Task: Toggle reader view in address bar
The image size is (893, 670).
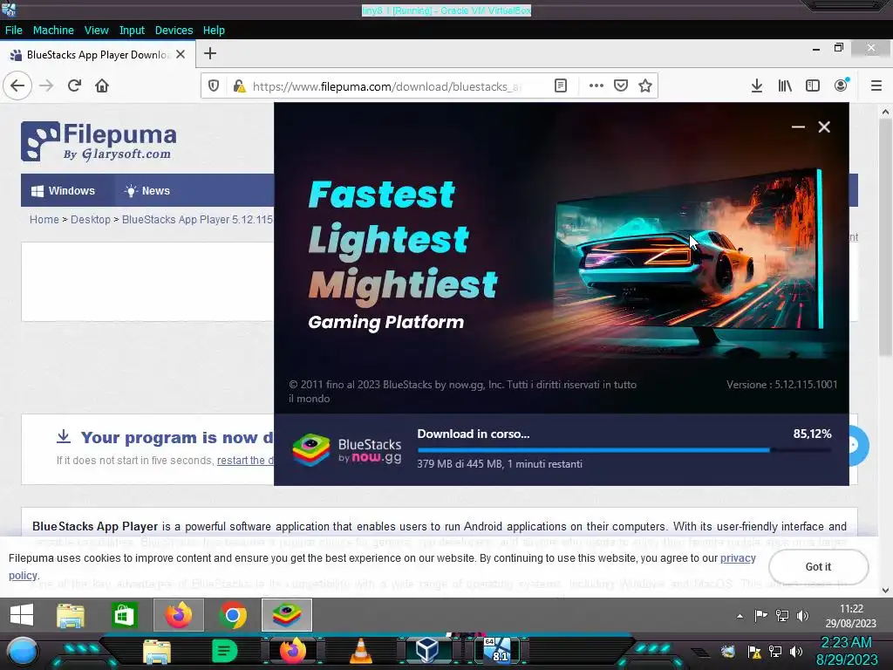Action: (561, 86)
